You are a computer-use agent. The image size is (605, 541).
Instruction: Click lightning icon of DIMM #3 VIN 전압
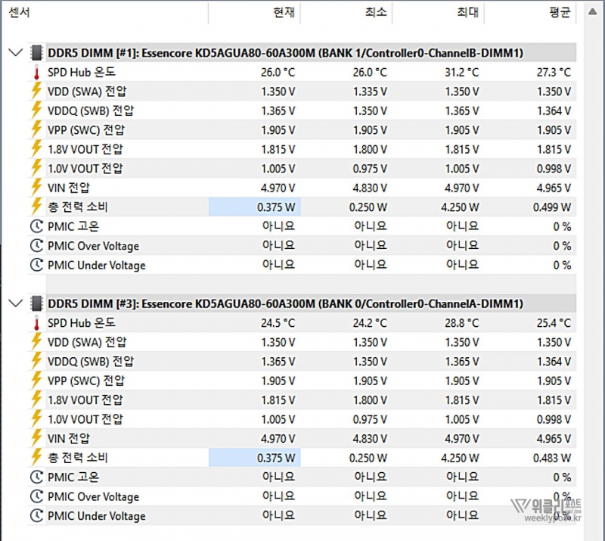(x=36, y=439)
